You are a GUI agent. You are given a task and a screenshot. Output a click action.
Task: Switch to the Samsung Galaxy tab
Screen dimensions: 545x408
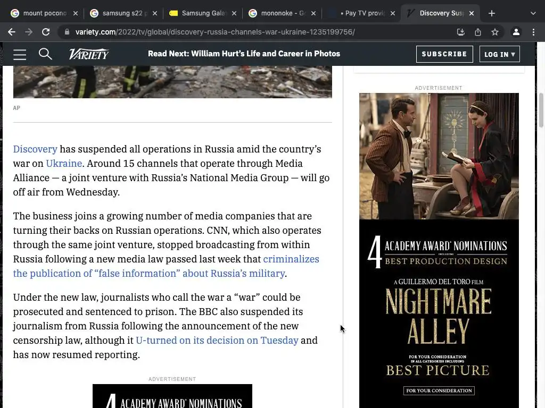tap(203, 13)
